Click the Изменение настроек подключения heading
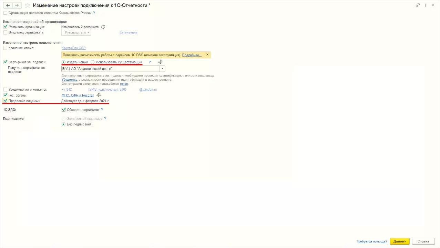This screenshot has height=248, width=440. pyautogui.click(x=33, y=42)
